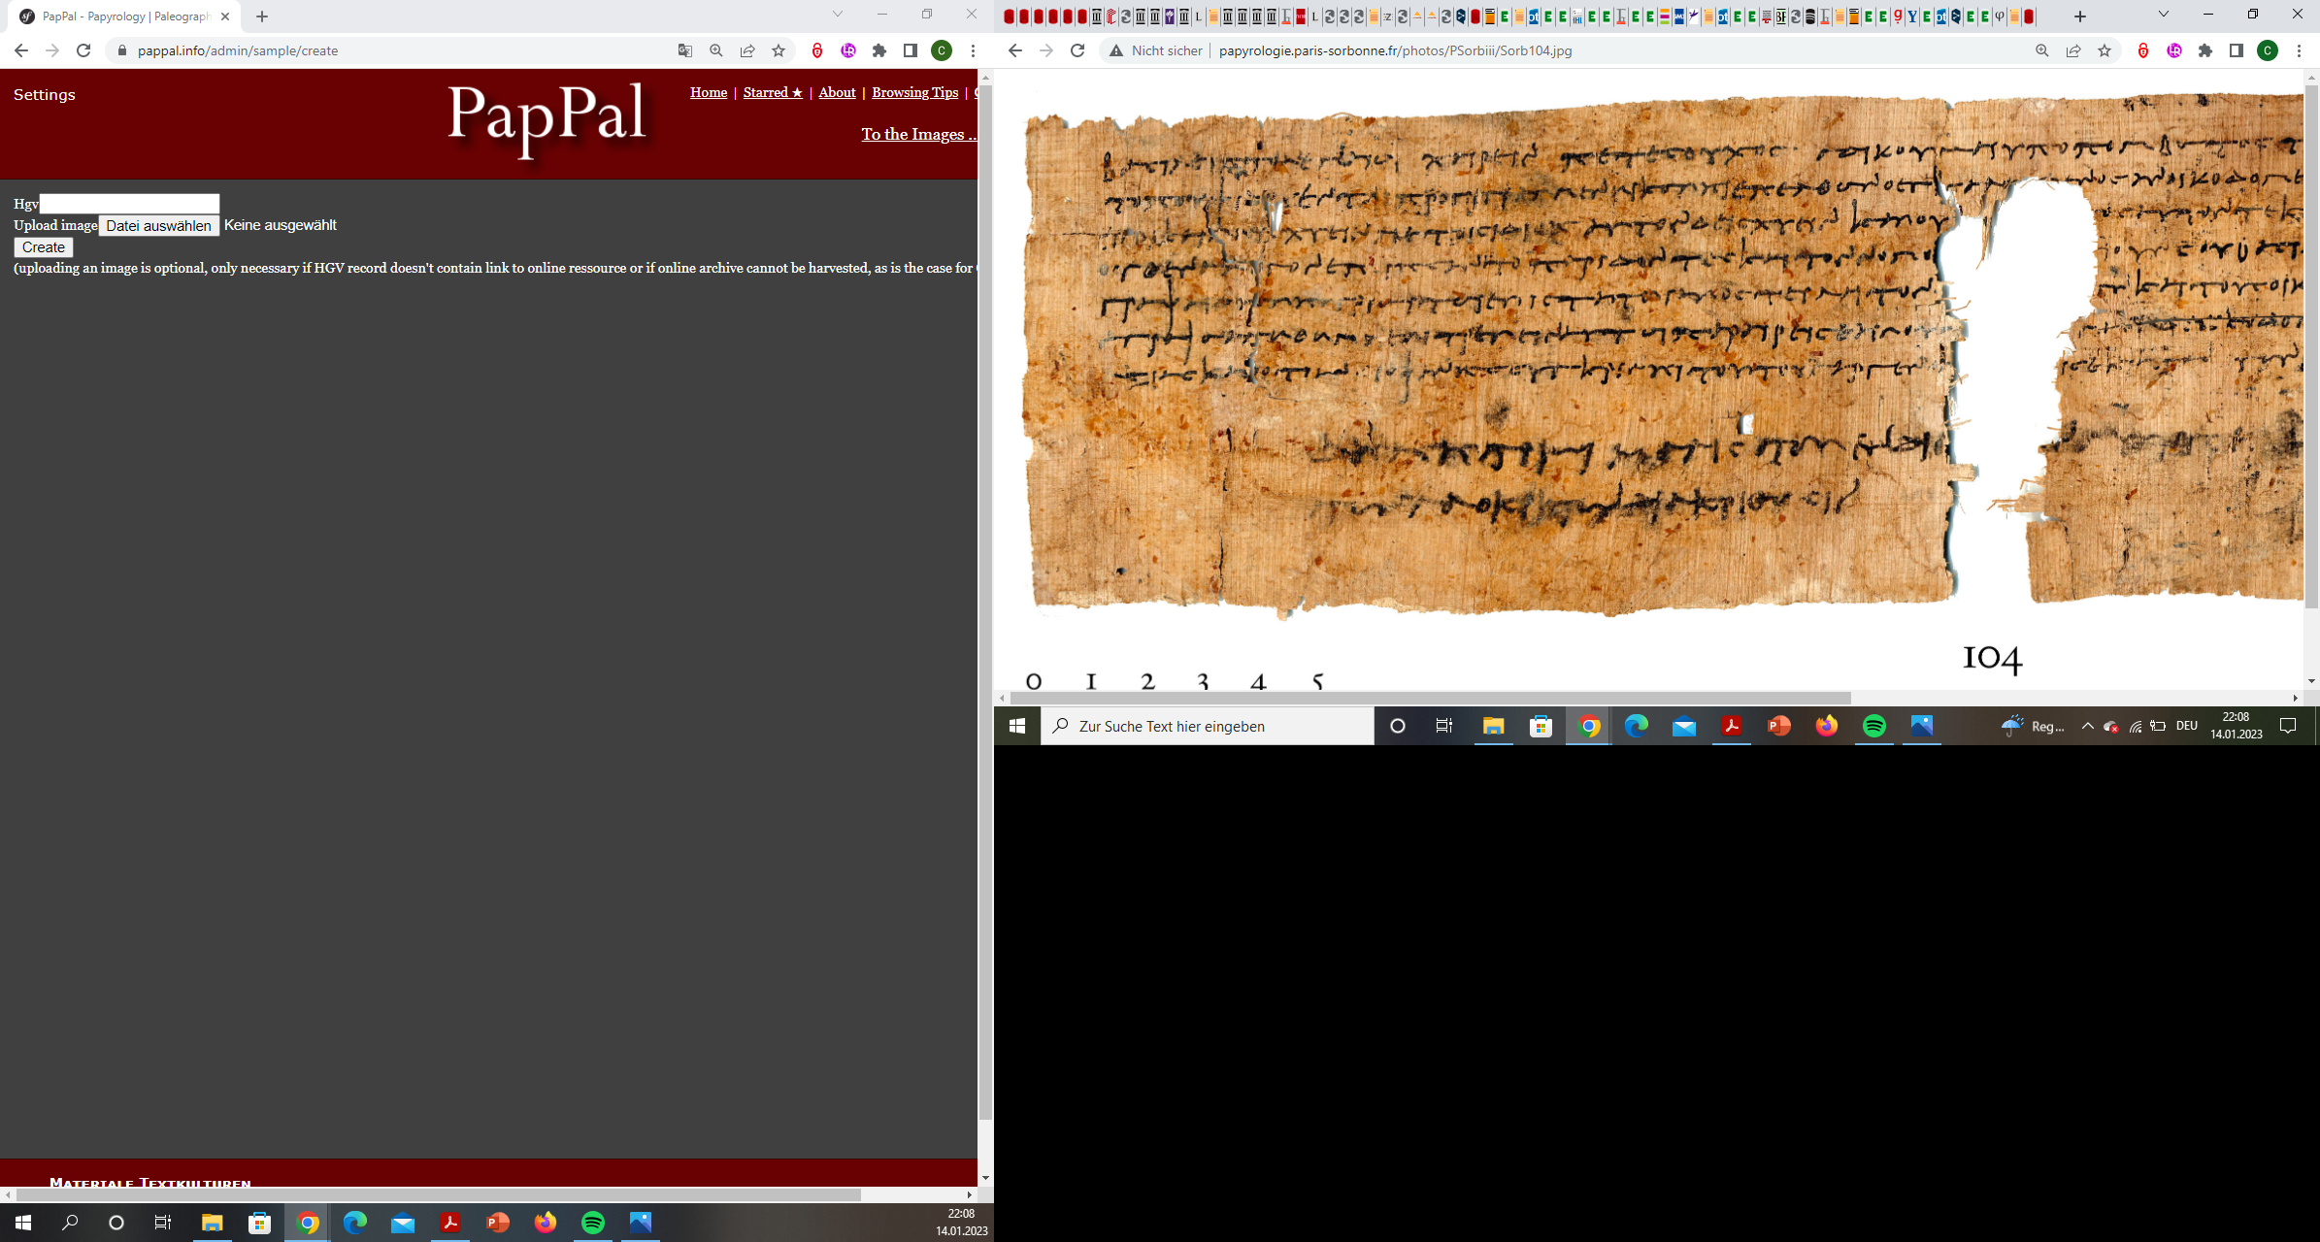Click search magnifier on bottom taskbar
Image resolution: width=2320 pixels, height=1242 pixels.
pos(70,1223)
